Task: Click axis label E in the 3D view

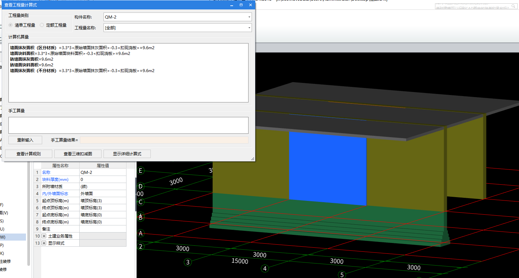Action: 141,171
